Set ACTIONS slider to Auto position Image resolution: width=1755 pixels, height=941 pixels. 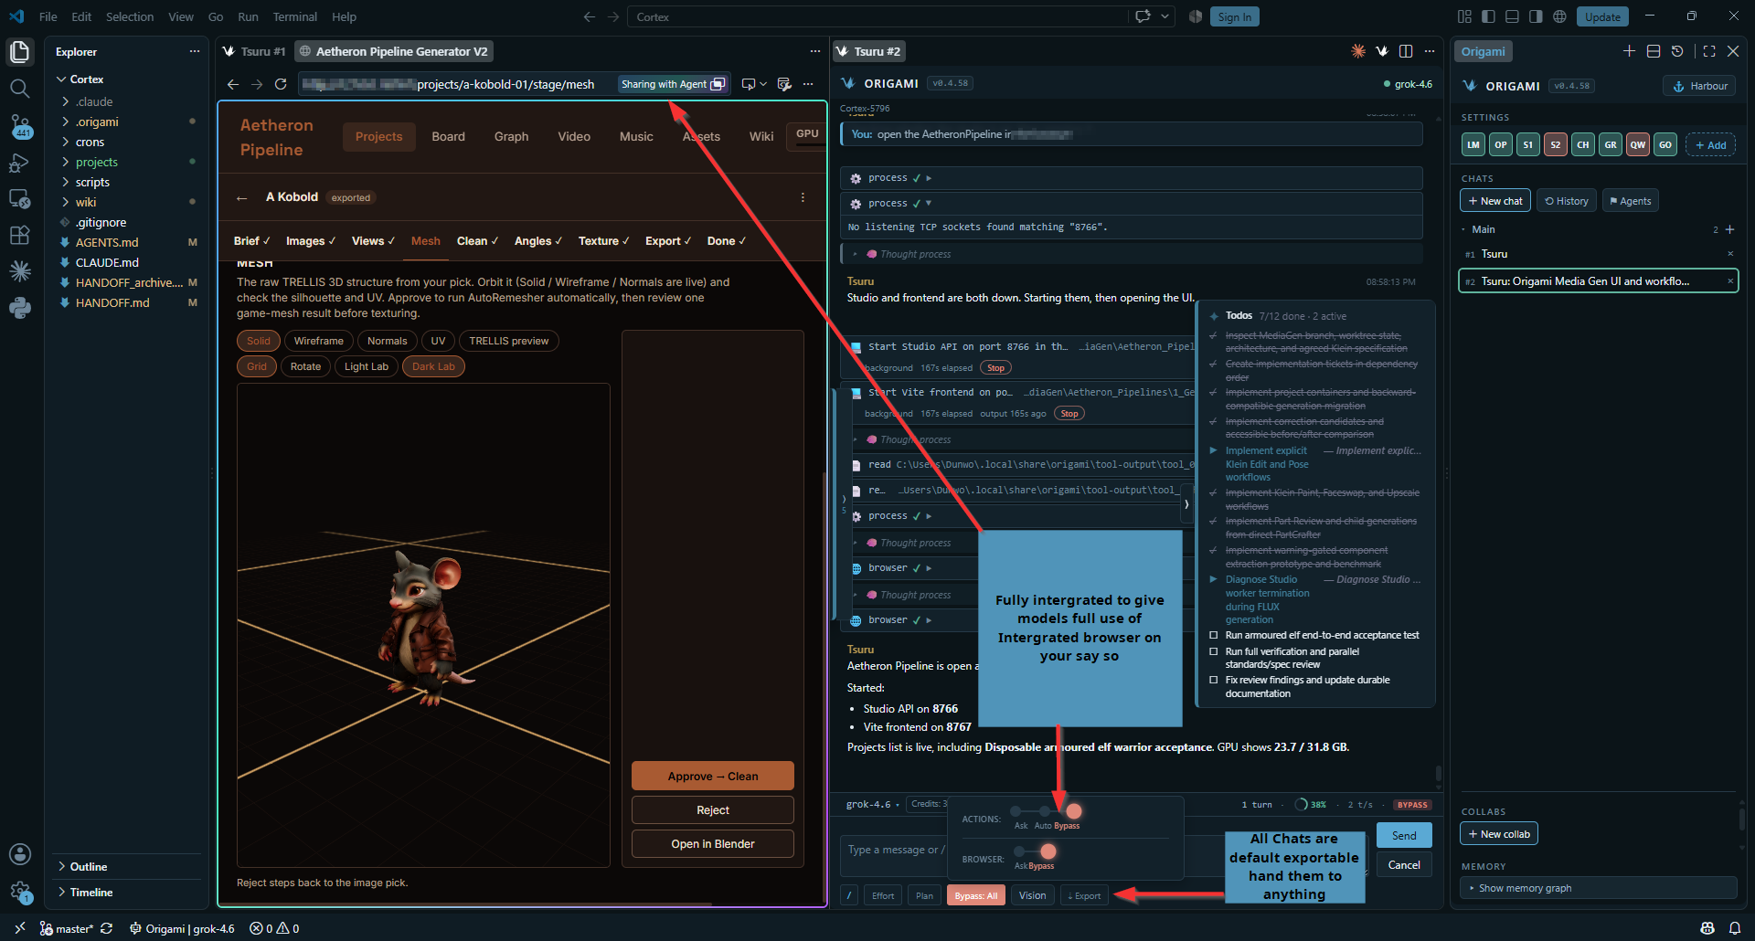[x=1044, y=811]
